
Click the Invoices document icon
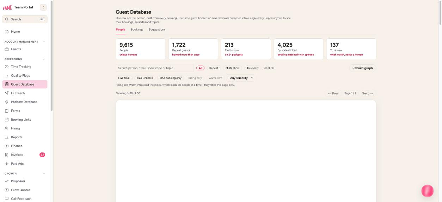[x=7, y=155]
